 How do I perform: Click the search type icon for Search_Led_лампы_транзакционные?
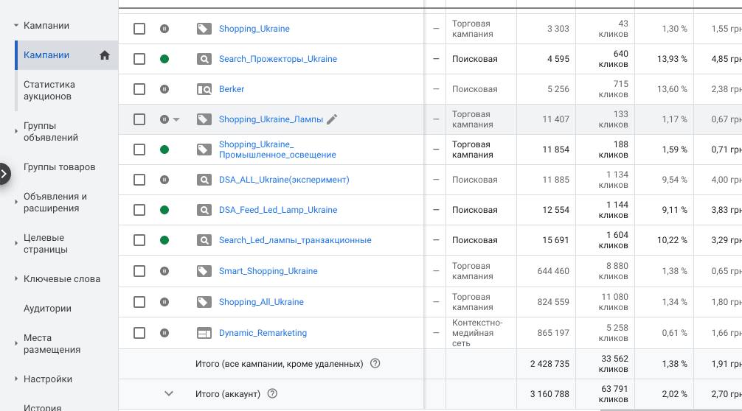(204, 240)
